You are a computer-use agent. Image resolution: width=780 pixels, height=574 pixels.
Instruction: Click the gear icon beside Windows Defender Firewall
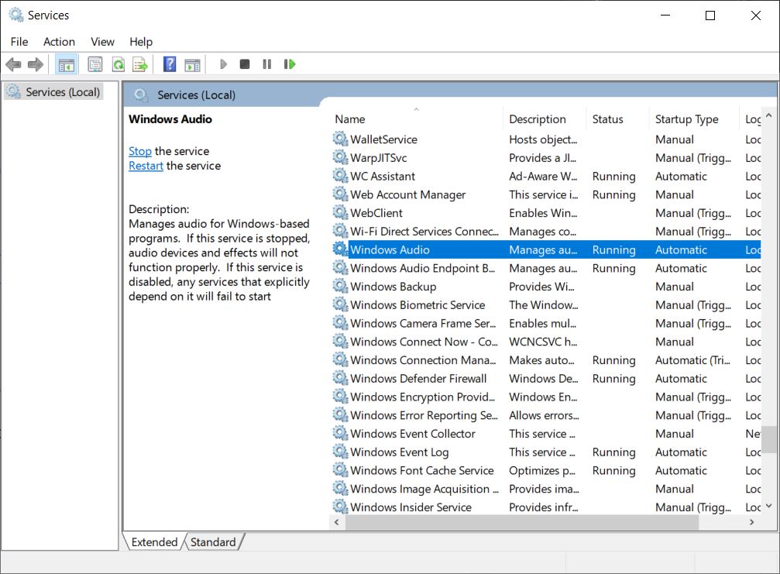[340, 378]
